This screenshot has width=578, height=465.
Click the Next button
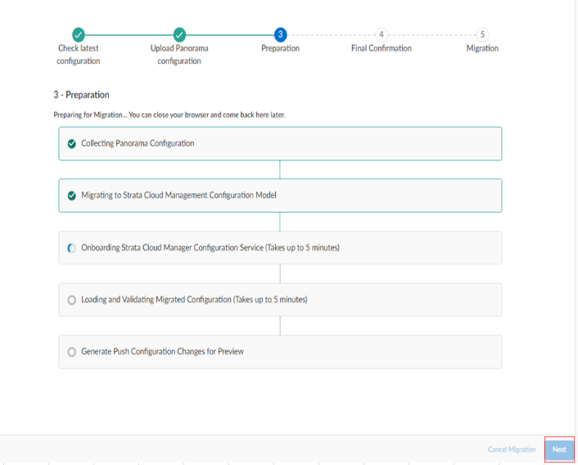(559, 449)
